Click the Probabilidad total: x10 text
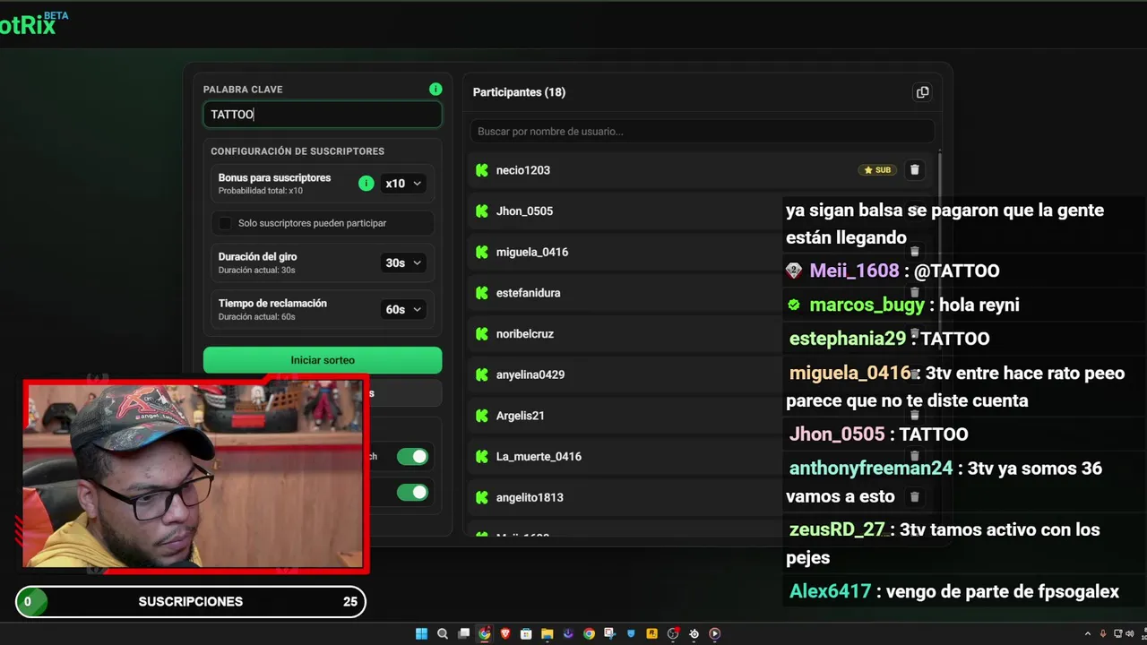Viewport: 1147px width, 645px height. click(261, 191)
